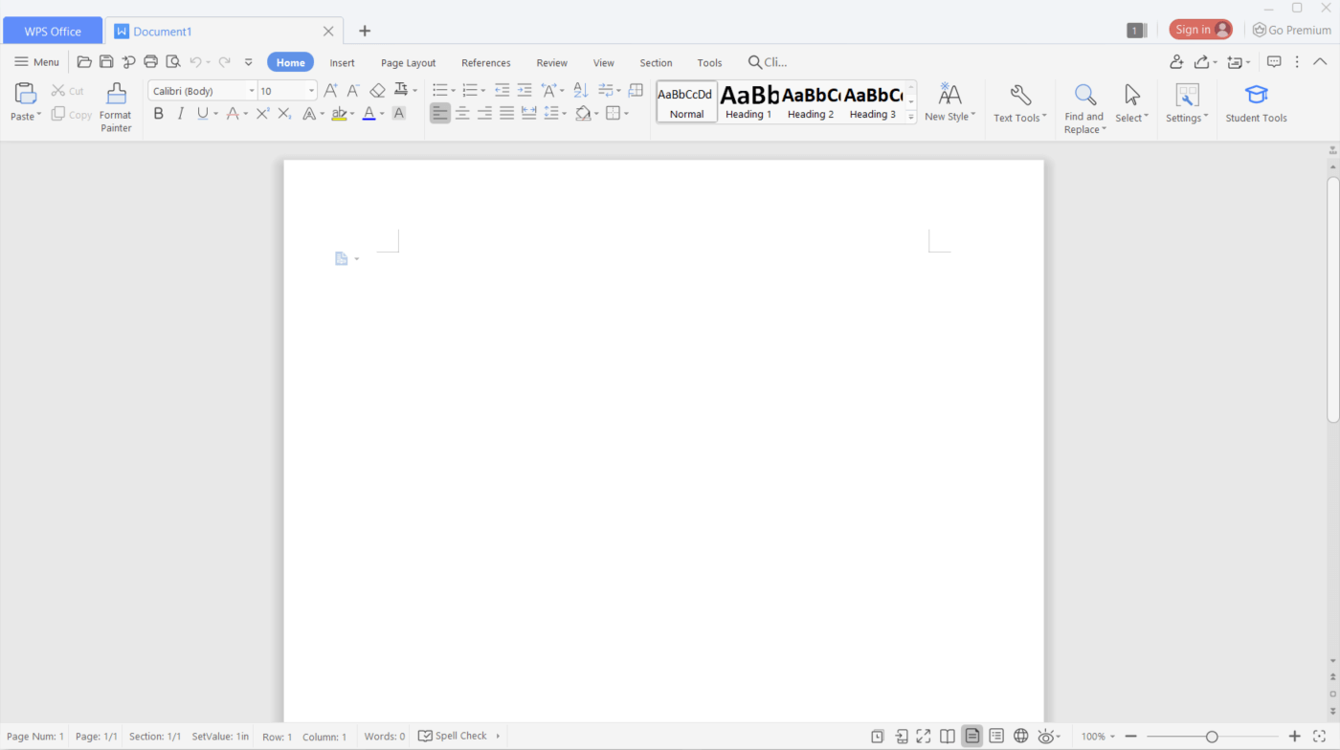Open the Format Painter tool
Viewport: 1340px width, 750px height.
coord(115,105)
